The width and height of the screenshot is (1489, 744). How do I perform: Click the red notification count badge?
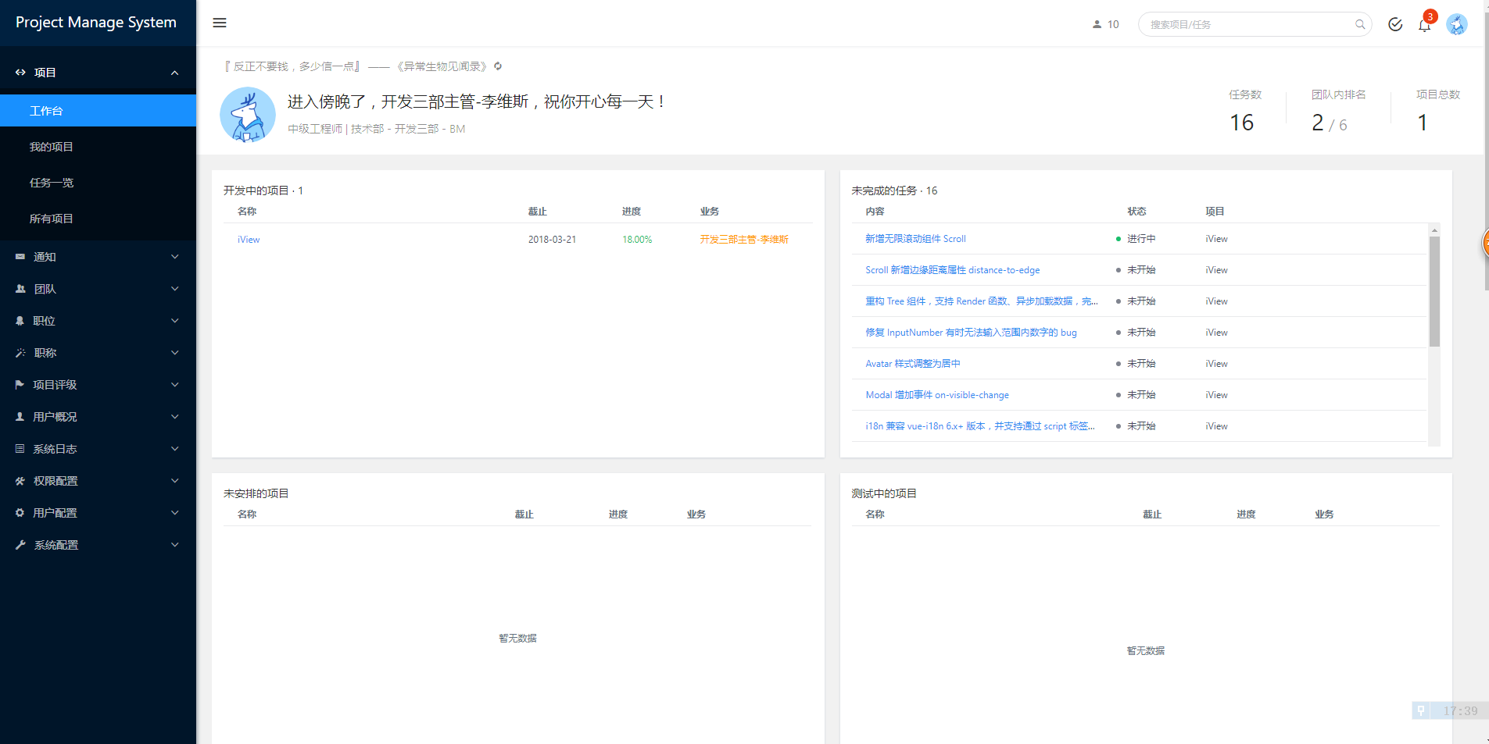1430,16
